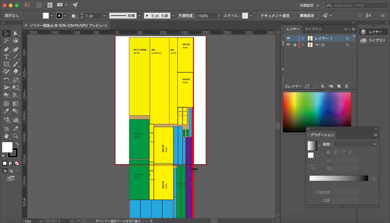Enable Draw Normal mode
The width and height of the screenshot is (390, 223).
[5, 171]
